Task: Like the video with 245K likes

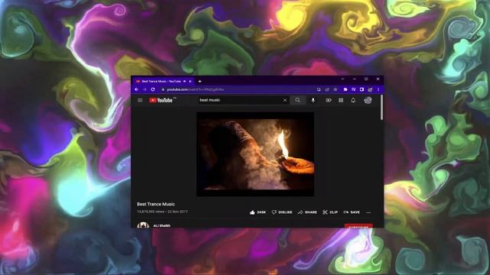Action: click(x=257, y=212)
